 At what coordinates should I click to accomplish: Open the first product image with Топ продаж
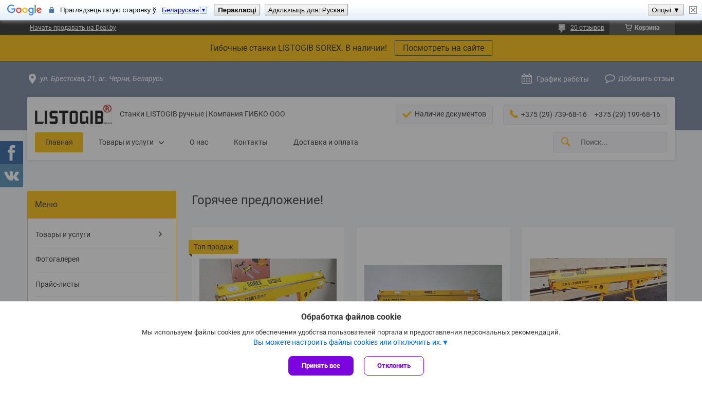tap(268, 280)
